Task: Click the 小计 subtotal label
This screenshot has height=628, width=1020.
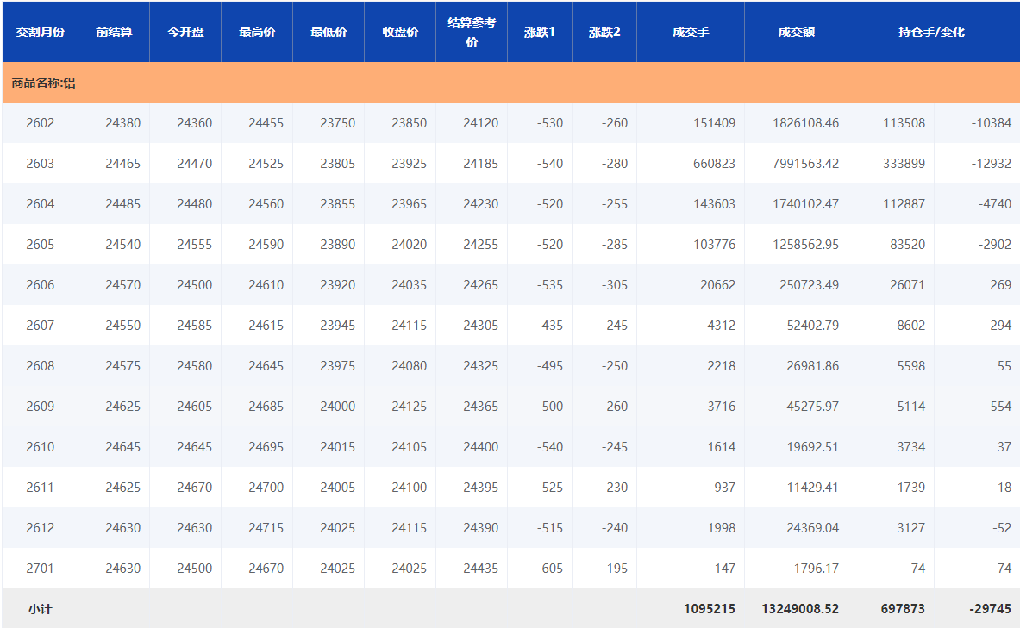Action: (40, 609)
